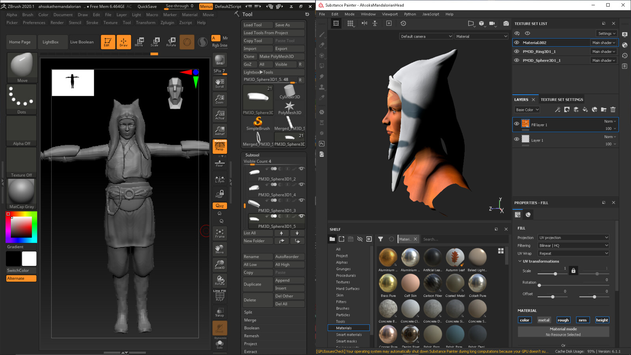
Task: Open the Home Page button
Action: point(20,42)
